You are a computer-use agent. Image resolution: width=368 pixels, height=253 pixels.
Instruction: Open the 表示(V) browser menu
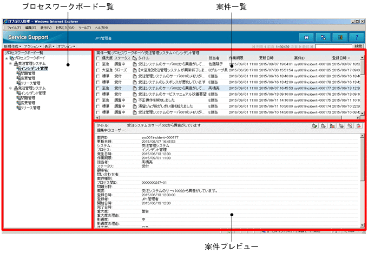[x=46, y=28]
